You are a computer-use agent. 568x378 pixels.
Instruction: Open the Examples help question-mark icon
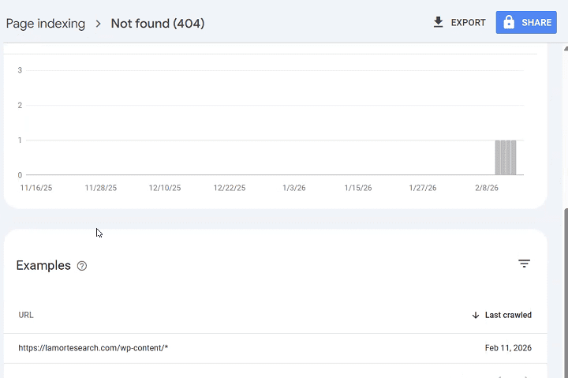pyautogui.click(x=82, y=266)
